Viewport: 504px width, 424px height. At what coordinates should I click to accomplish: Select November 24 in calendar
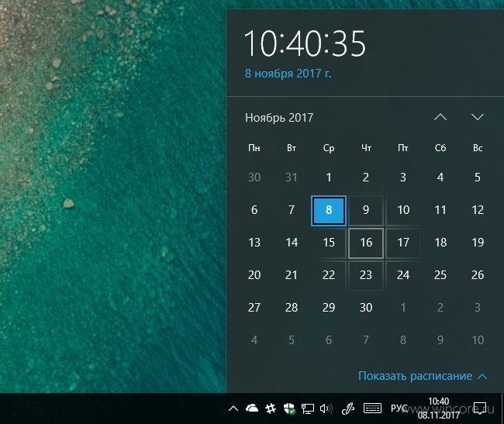(x=403, y=275)
